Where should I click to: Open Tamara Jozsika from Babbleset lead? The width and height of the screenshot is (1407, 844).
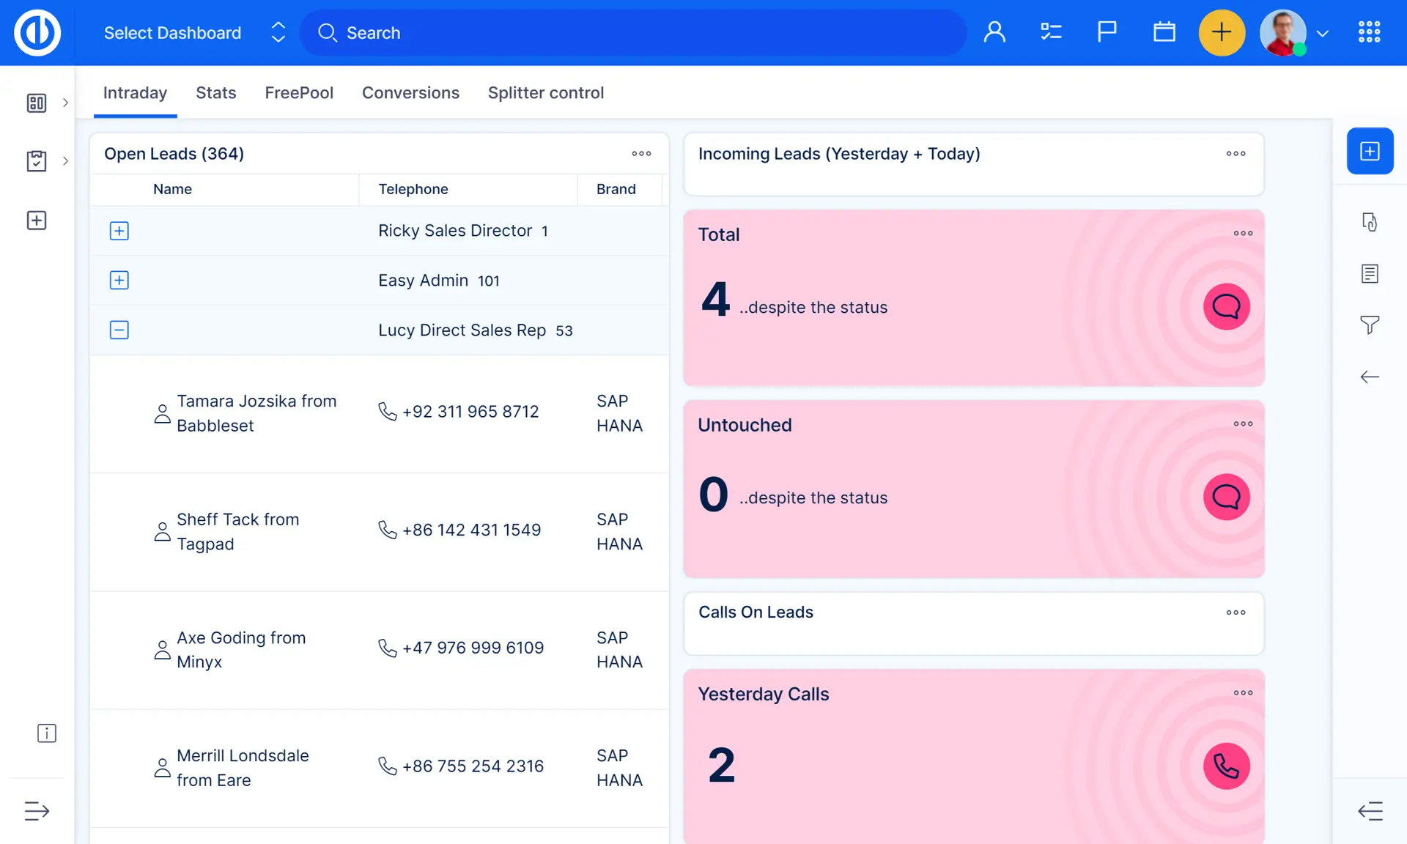(256, 413)
